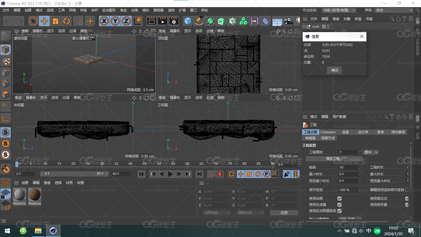The image size is (421, 237).
Task: Open the 场景节点 tab
Action: [328, 138]
